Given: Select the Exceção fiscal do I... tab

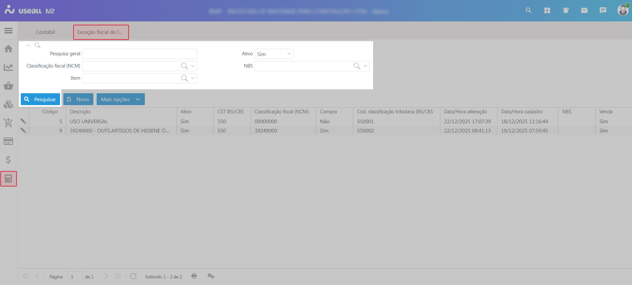Looking at the screenshot, I should point(101,32).
